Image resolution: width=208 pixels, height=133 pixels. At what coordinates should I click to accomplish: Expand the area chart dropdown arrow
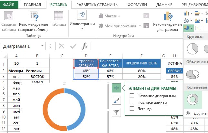[202, 21]
